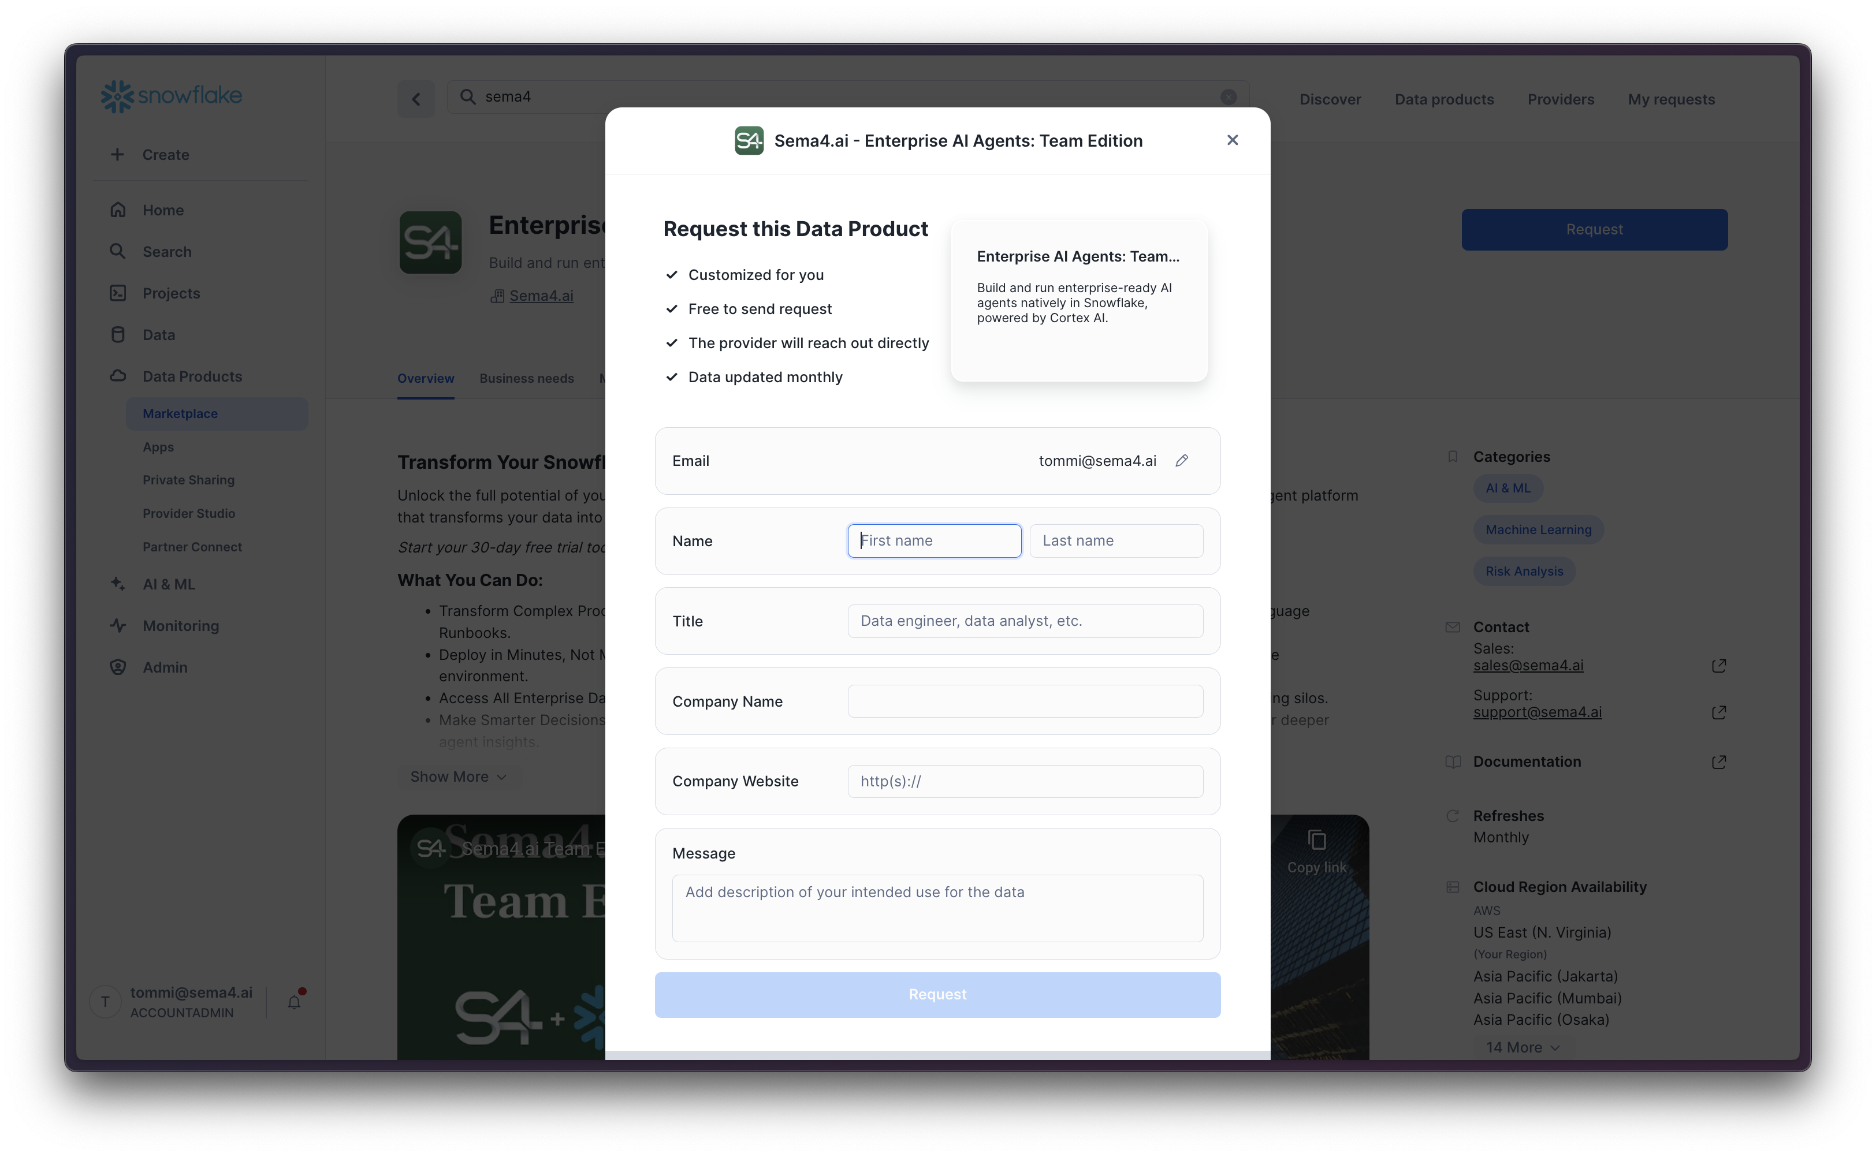Open sales email external link icon
The height and width of the screenshot is (1157, 1876).
1718,666
